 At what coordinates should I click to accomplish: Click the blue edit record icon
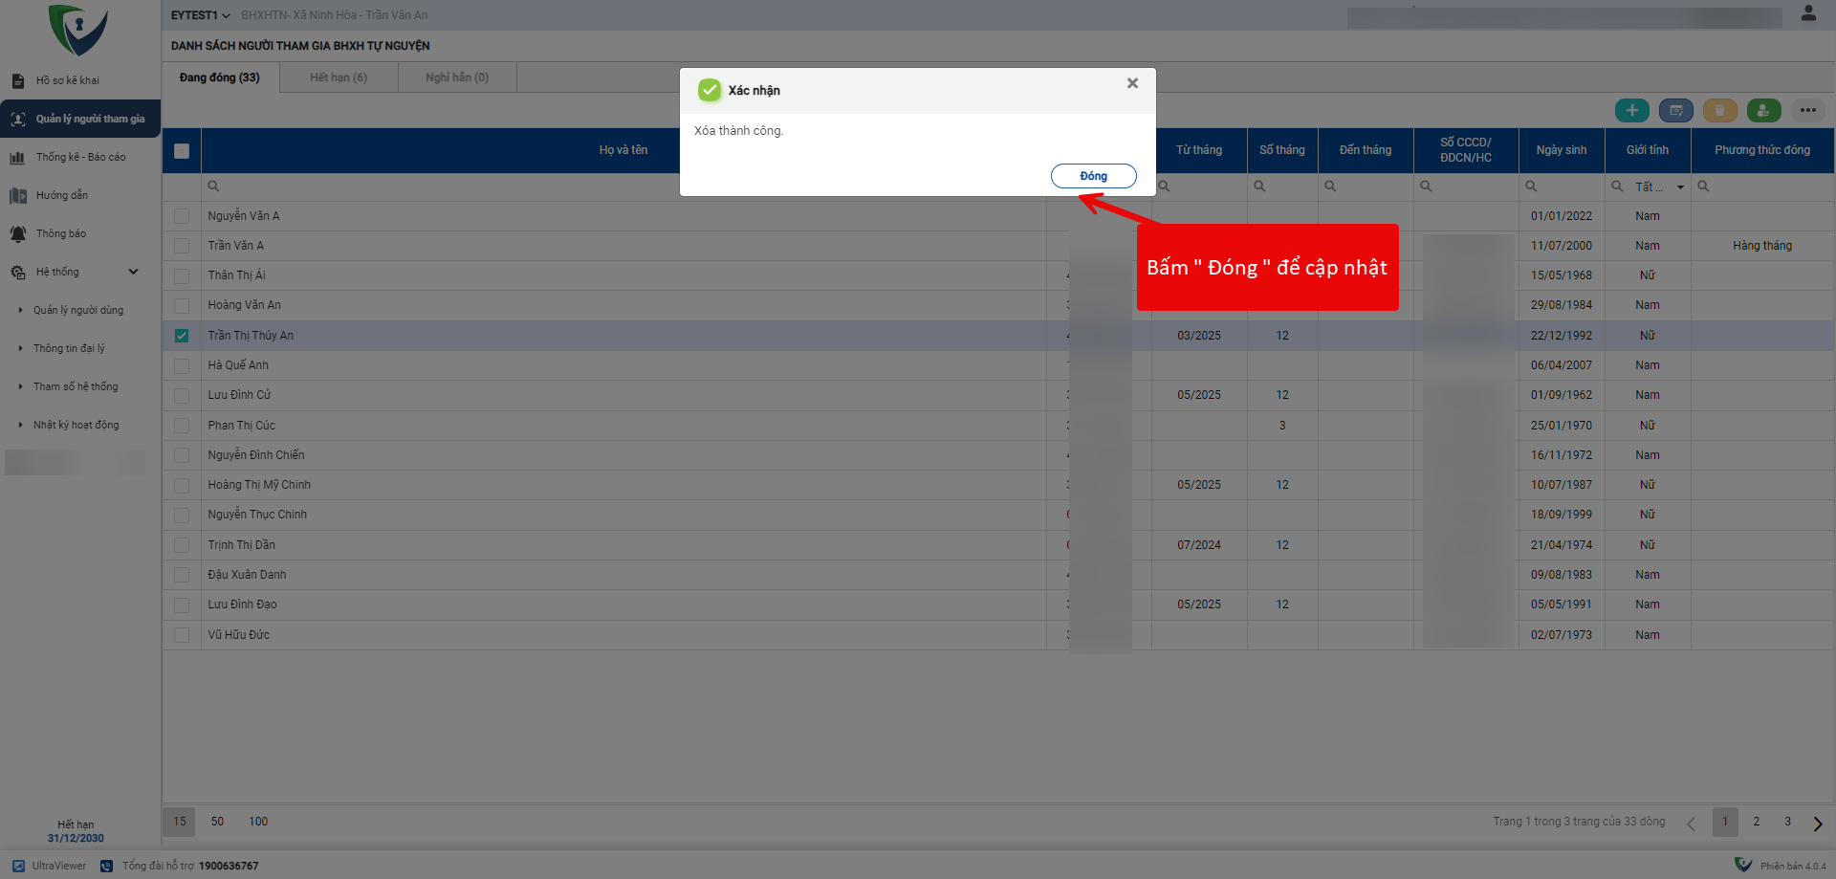(1675, 111)
